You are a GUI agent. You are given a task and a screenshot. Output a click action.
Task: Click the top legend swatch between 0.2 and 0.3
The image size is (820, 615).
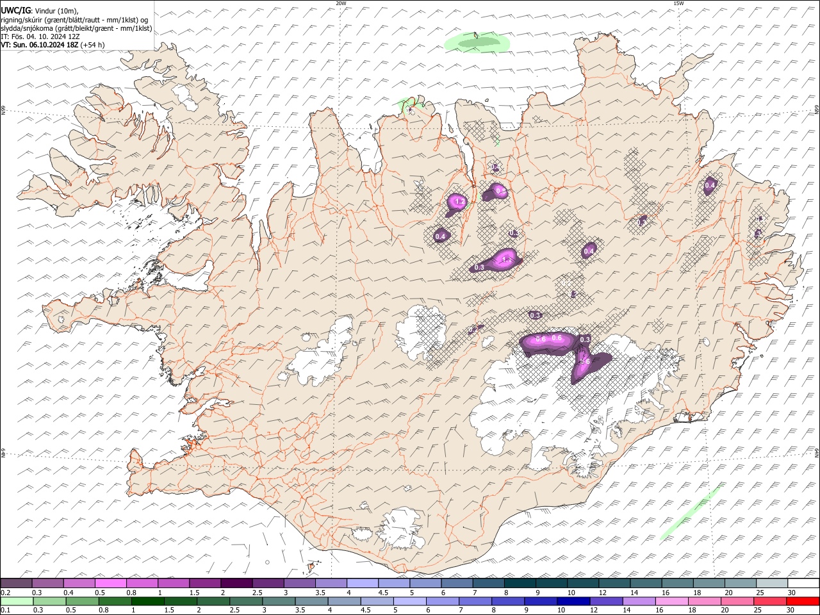point(16,583)
